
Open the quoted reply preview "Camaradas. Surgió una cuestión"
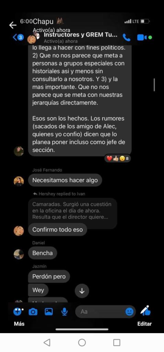click(72, 211)
